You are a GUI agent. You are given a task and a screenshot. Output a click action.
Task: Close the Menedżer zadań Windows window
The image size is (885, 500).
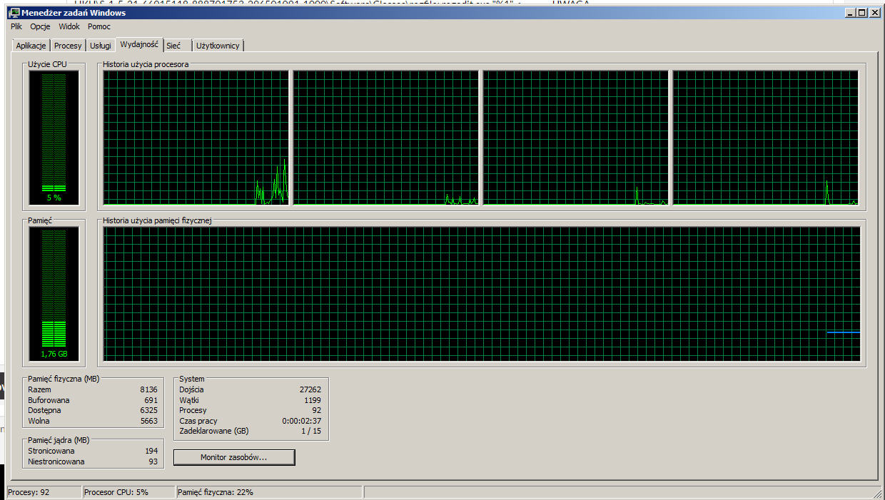(x=874, y=12)
